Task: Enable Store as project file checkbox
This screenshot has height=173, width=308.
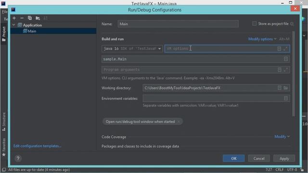Action: click(254, 24)
